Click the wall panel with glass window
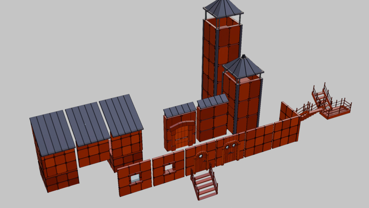The image size is (369, 208). (134, 178)
